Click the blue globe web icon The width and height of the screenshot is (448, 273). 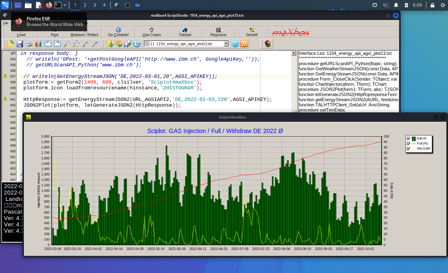coord(235,44)
